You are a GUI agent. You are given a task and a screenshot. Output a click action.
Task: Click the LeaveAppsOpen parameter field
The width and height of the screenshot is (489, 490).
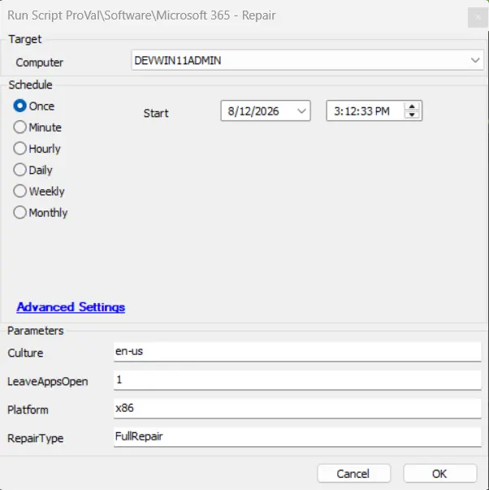297,380
